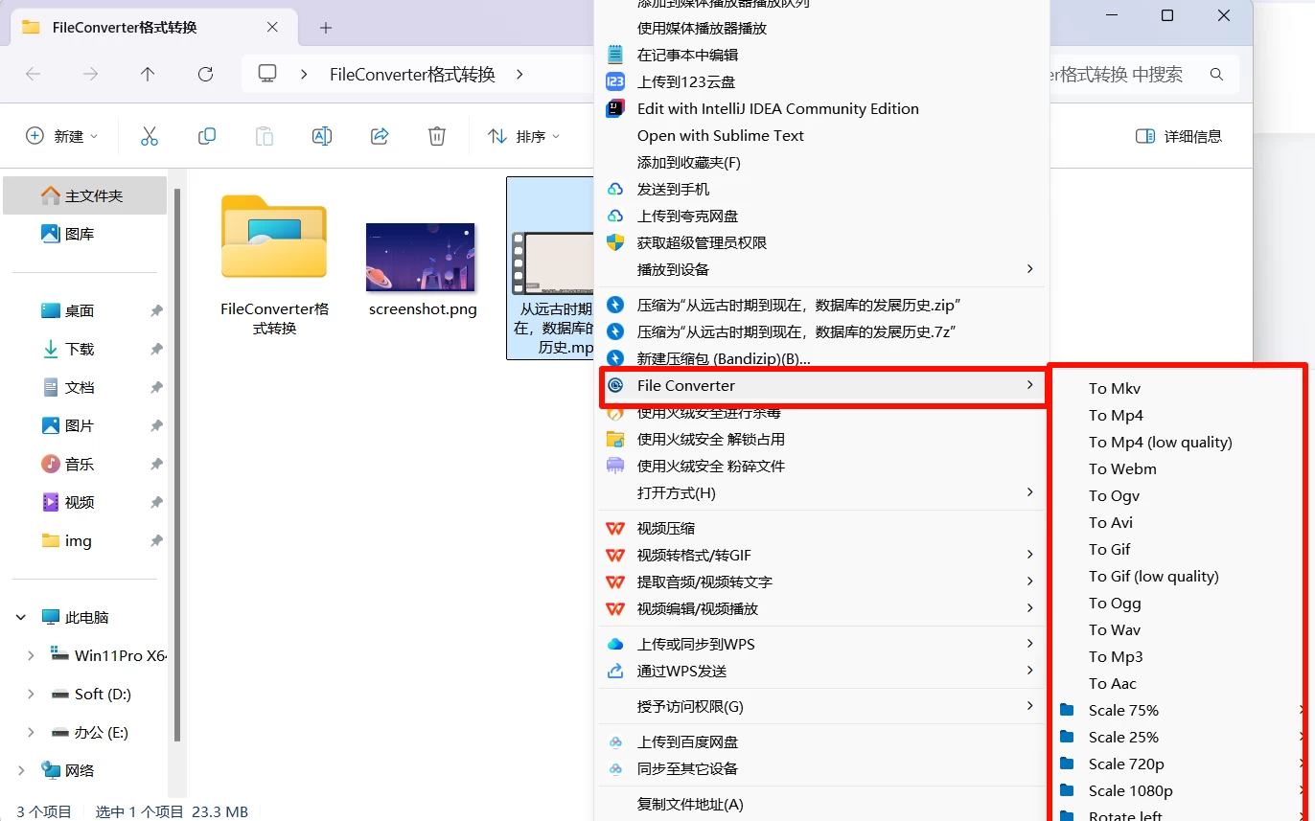Image resolution: width=1315 pixels, height=821 pixels.
Task: Select the screenshot.png thumbnail
Action: click(x=422, y=259)
